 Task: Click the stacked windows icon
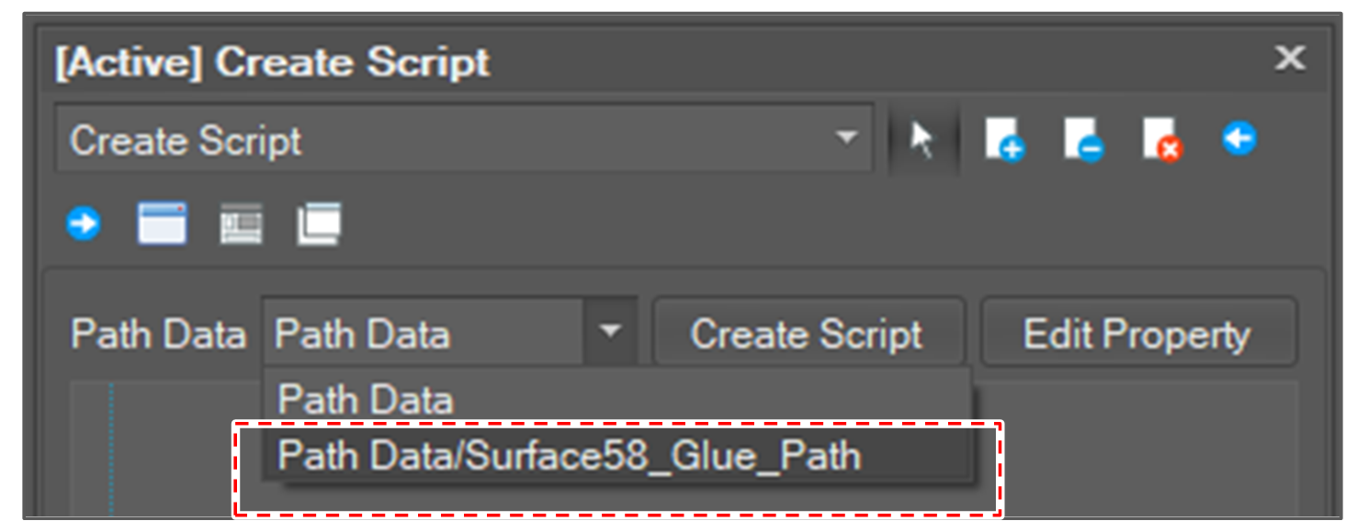pos(319,224)
